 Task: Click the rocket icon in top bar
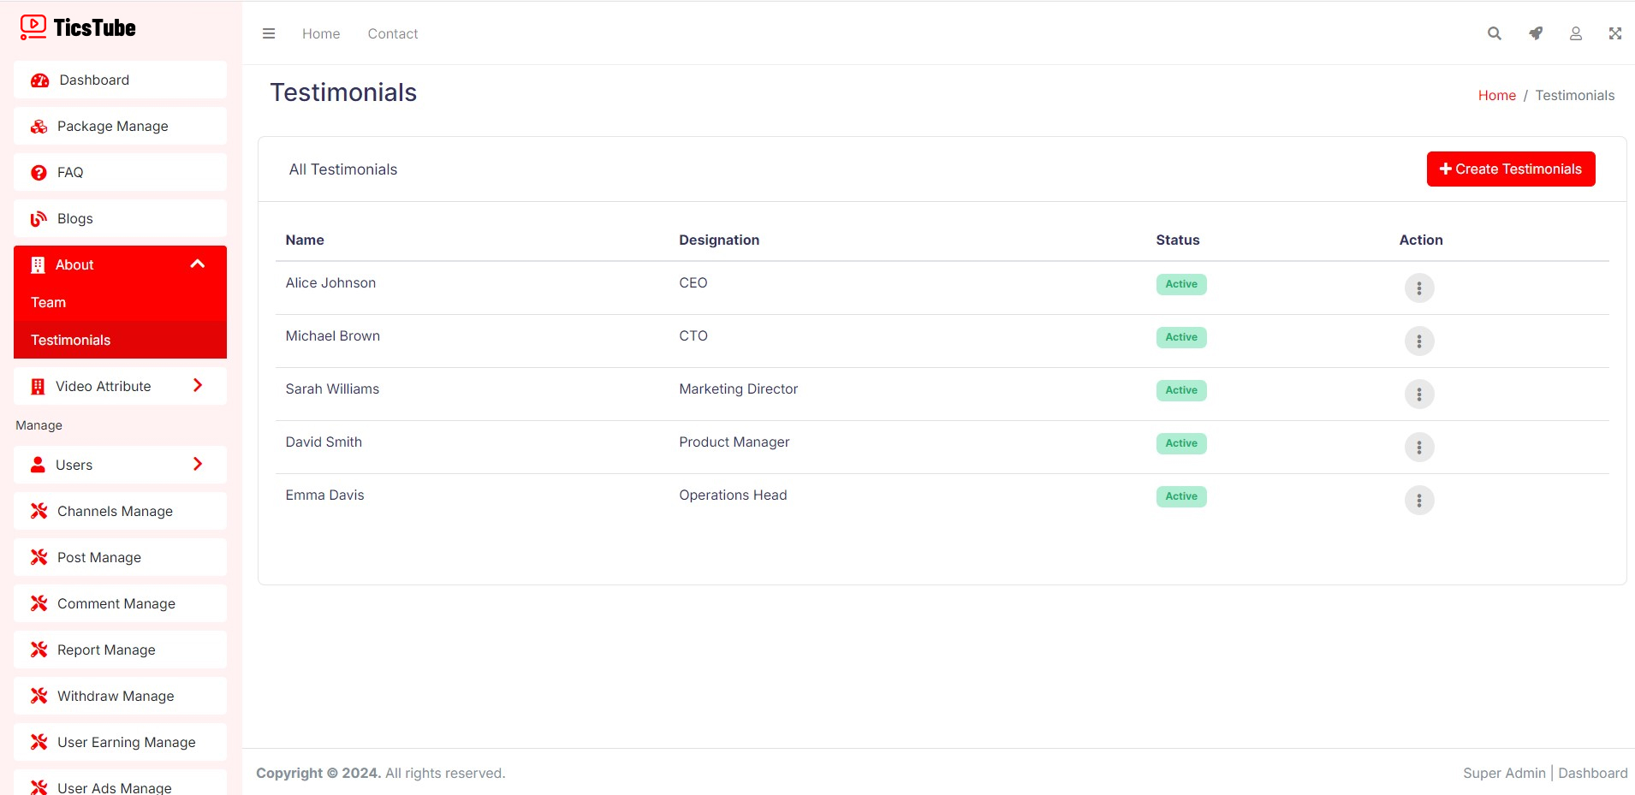pos(1536,33)
